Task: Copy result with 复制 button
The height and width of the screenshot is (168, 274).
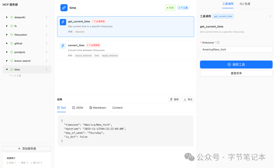Action: click(x=174, y=99)
